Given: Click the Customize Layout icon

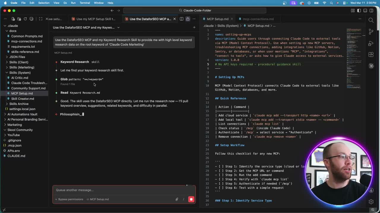Looking at the screenshot, I should [353, 11].
